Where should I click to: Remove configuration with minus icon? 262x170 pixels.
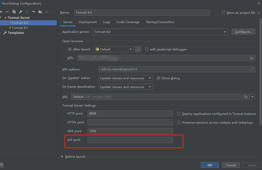8,12
